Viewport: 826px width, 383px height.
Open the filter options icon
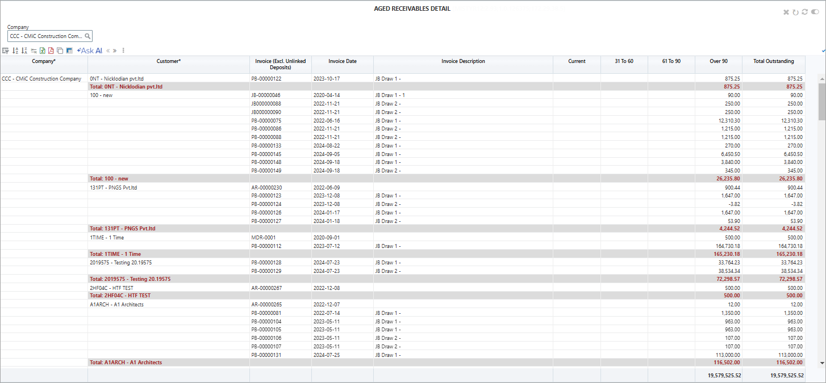click(x=6, y=50)
